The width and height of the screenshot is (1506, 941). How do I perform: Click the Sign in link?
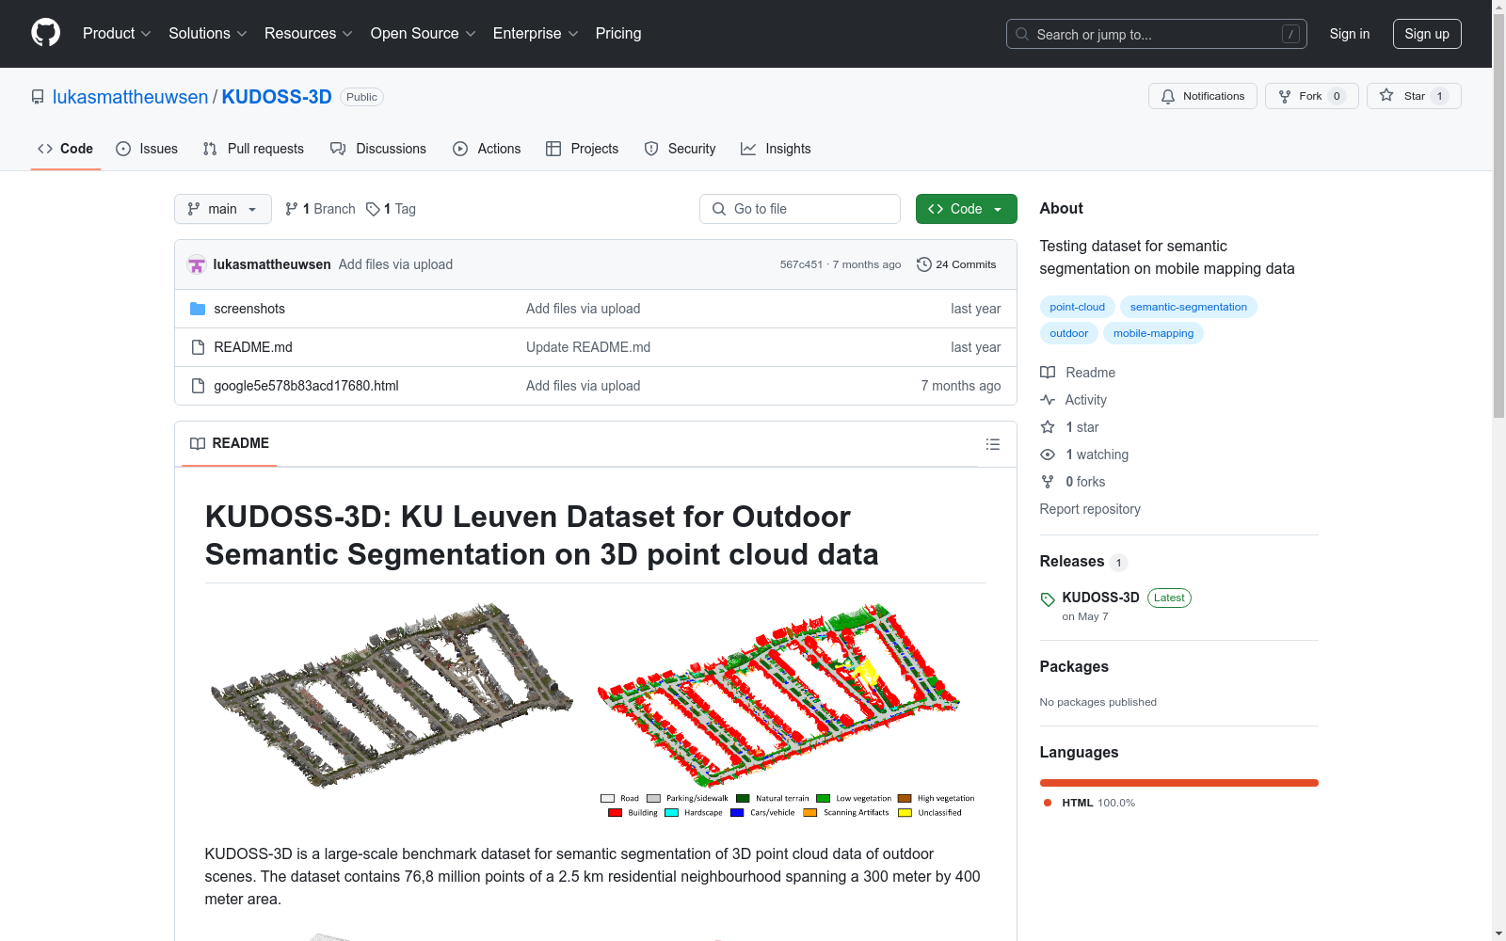click(1350, 34)
